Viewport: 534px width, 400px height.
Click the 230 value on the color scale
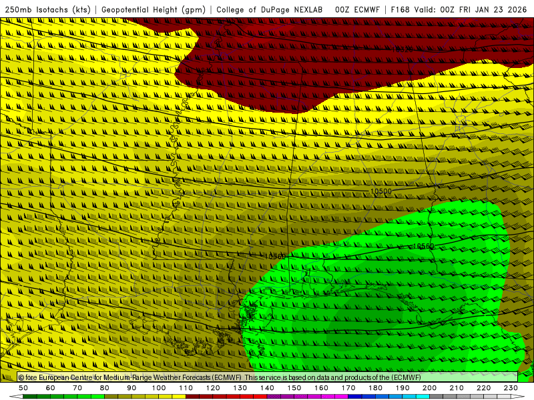coord(511,388)
